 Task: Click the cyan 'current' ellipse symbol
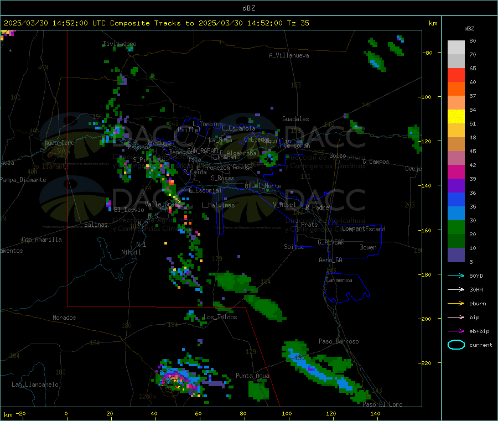(456, 345)
